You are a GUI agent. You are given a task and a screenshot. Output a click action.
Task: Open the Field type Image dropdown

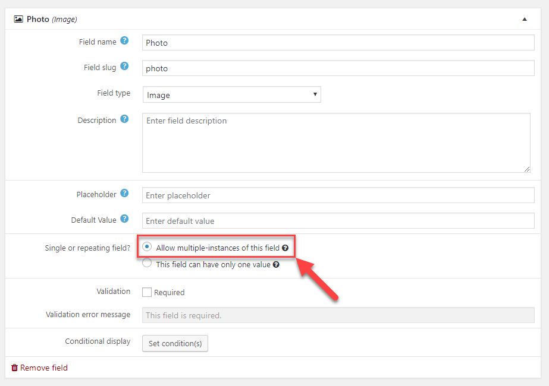(232, 94)
